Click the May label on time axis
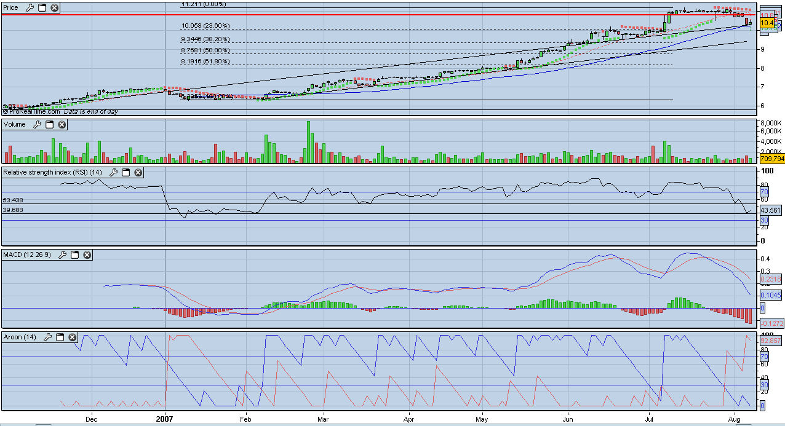 [x=482, y=420]
